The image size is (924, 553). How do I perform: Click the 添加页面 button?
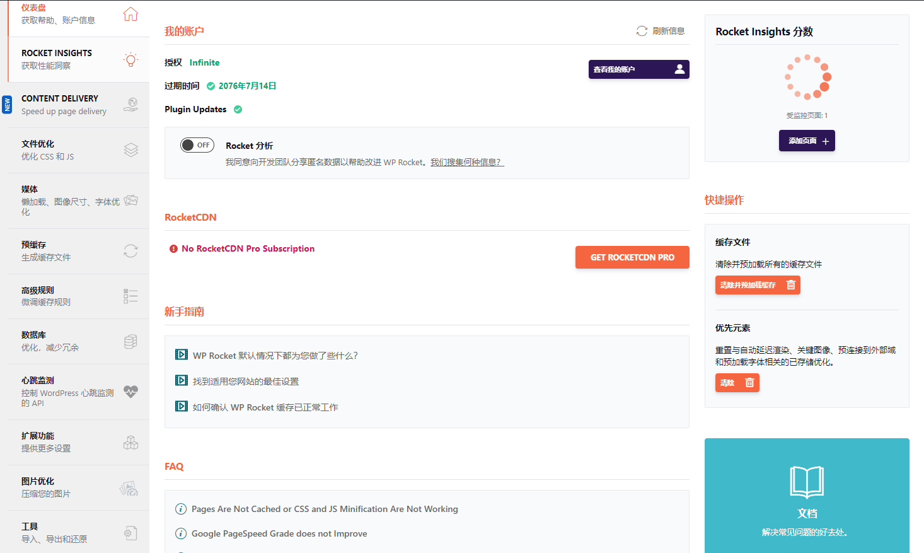click(807, 141)
